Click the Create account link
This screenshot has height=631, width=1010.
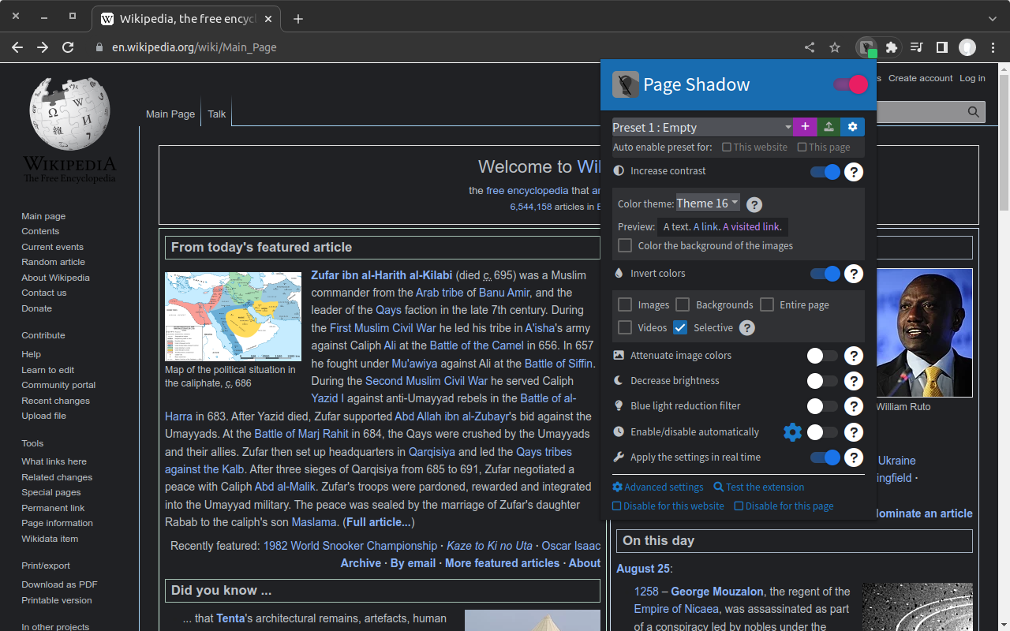pyautogui.click(x=920, y=78)
